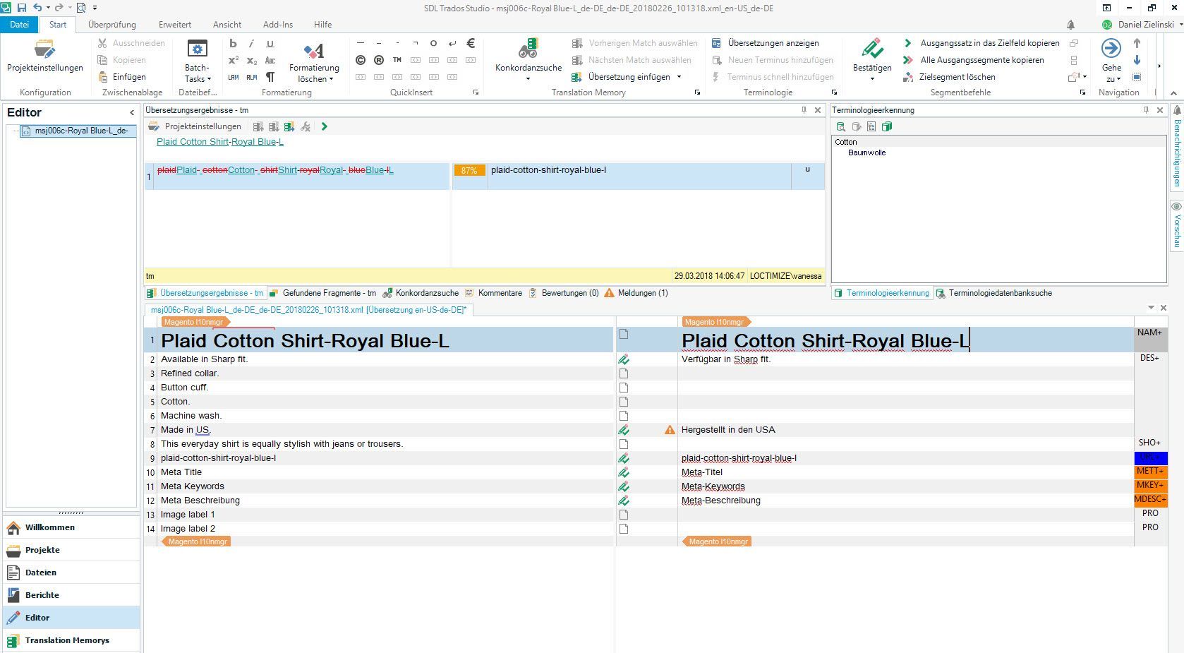Collapse the ribbon with chevron

coord(1173,92)
